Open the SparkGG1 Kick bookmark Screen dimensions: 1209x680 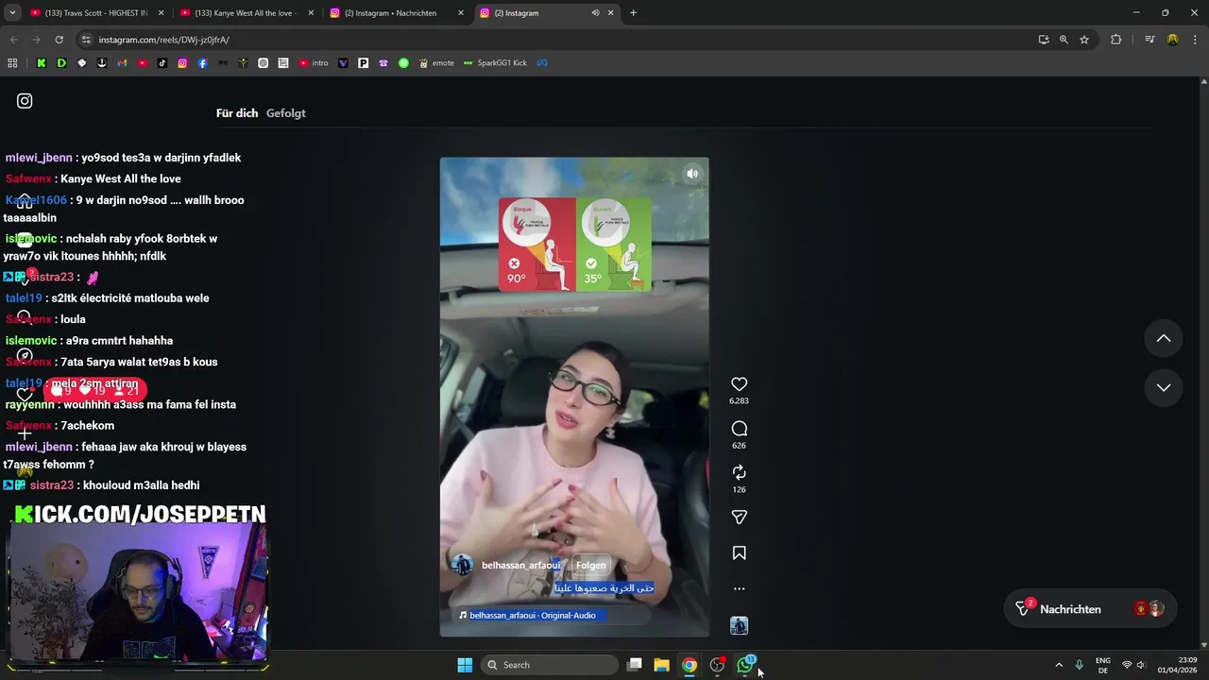(x=495, y=63)
